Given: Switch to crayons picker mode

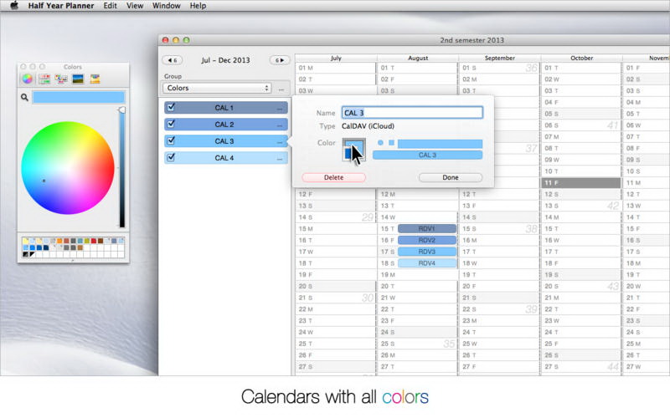Looking at the screenshot, I should (x=95, y=79).
